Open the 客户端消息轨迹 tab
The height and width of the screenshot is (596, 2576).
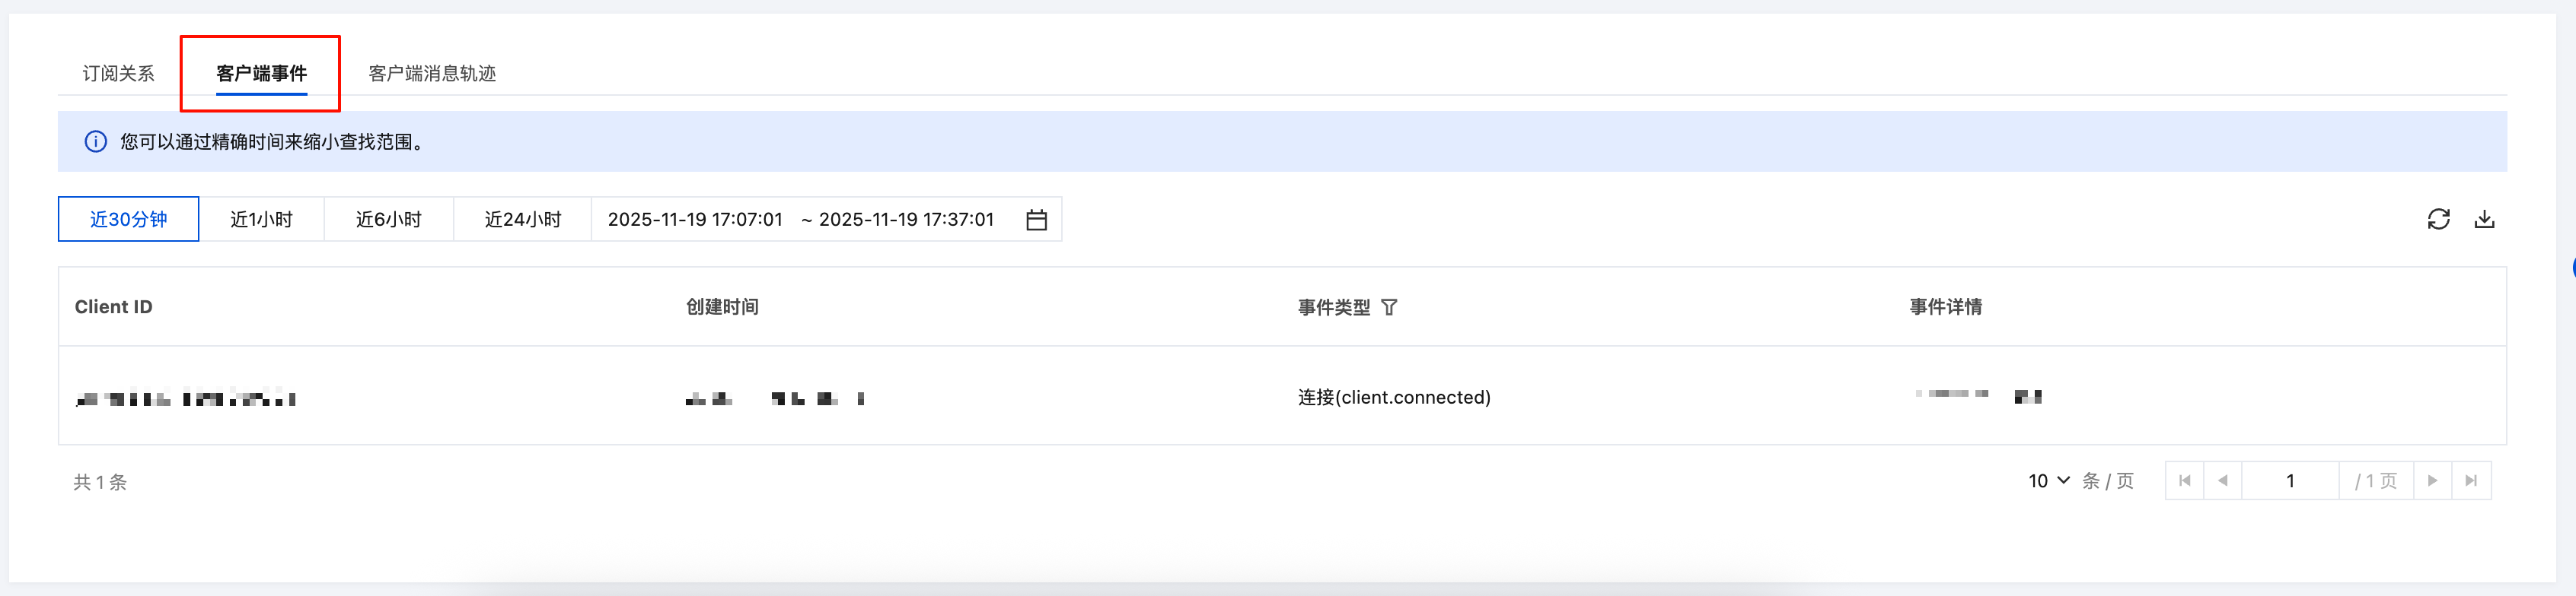pyautogui.click(x=432, y=74)
